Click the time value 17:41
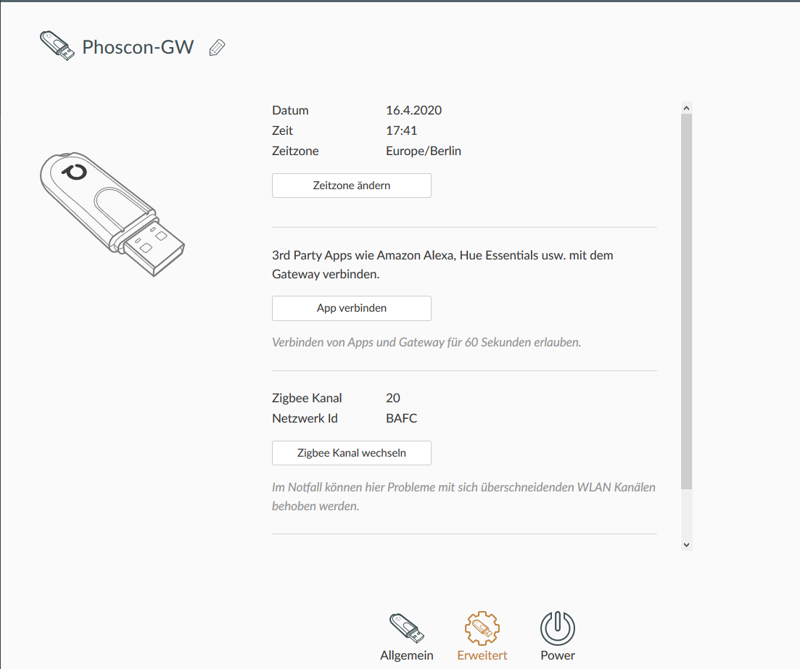 tap(402, 130)
